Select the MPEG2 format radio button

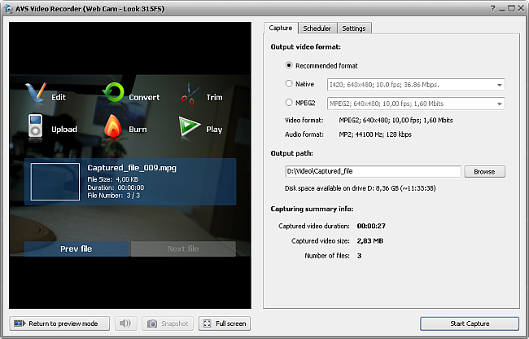(x=289, y=103)
